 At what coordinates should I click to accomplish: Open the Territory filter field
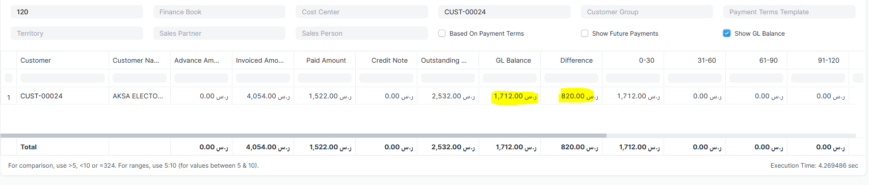[77, 33]
